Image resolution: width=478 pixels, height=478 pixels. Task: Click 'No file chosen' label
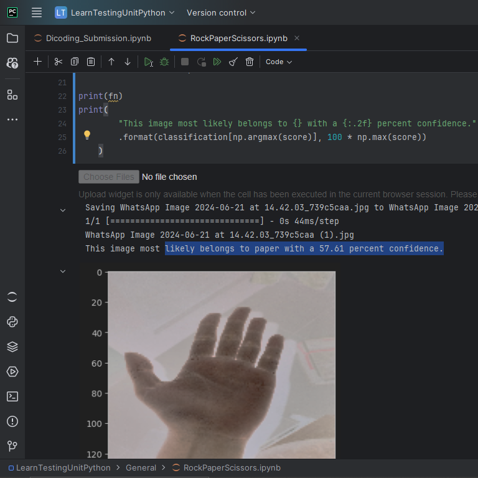click(x=169, y=177)
